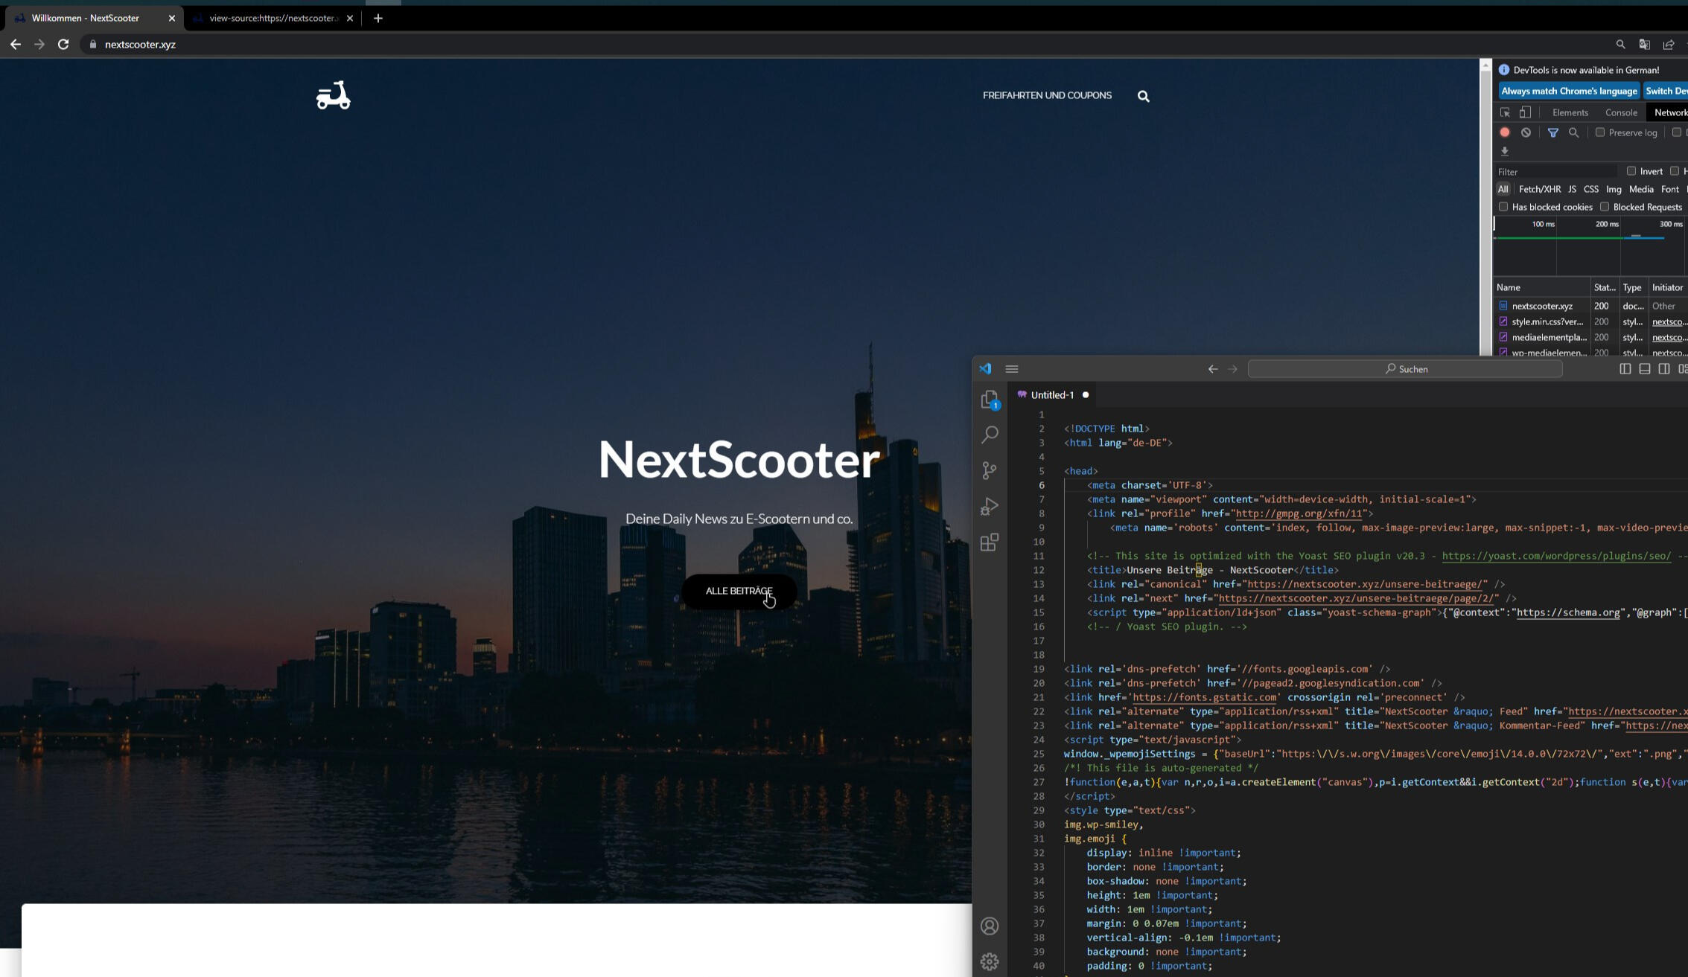Enable the Preserve log checkbox
This screenshot has height=977, width=1688.
coord(1599,132)
